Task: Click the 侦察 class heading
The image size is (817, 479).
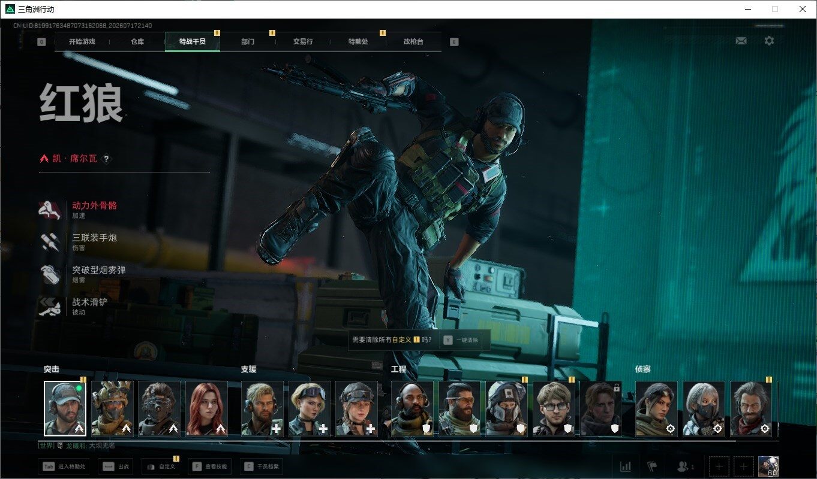Action: click(643, 369)
